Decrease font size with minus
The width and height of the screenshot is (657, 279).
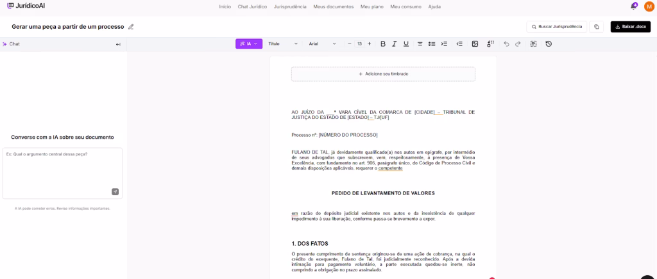(350, 44)
